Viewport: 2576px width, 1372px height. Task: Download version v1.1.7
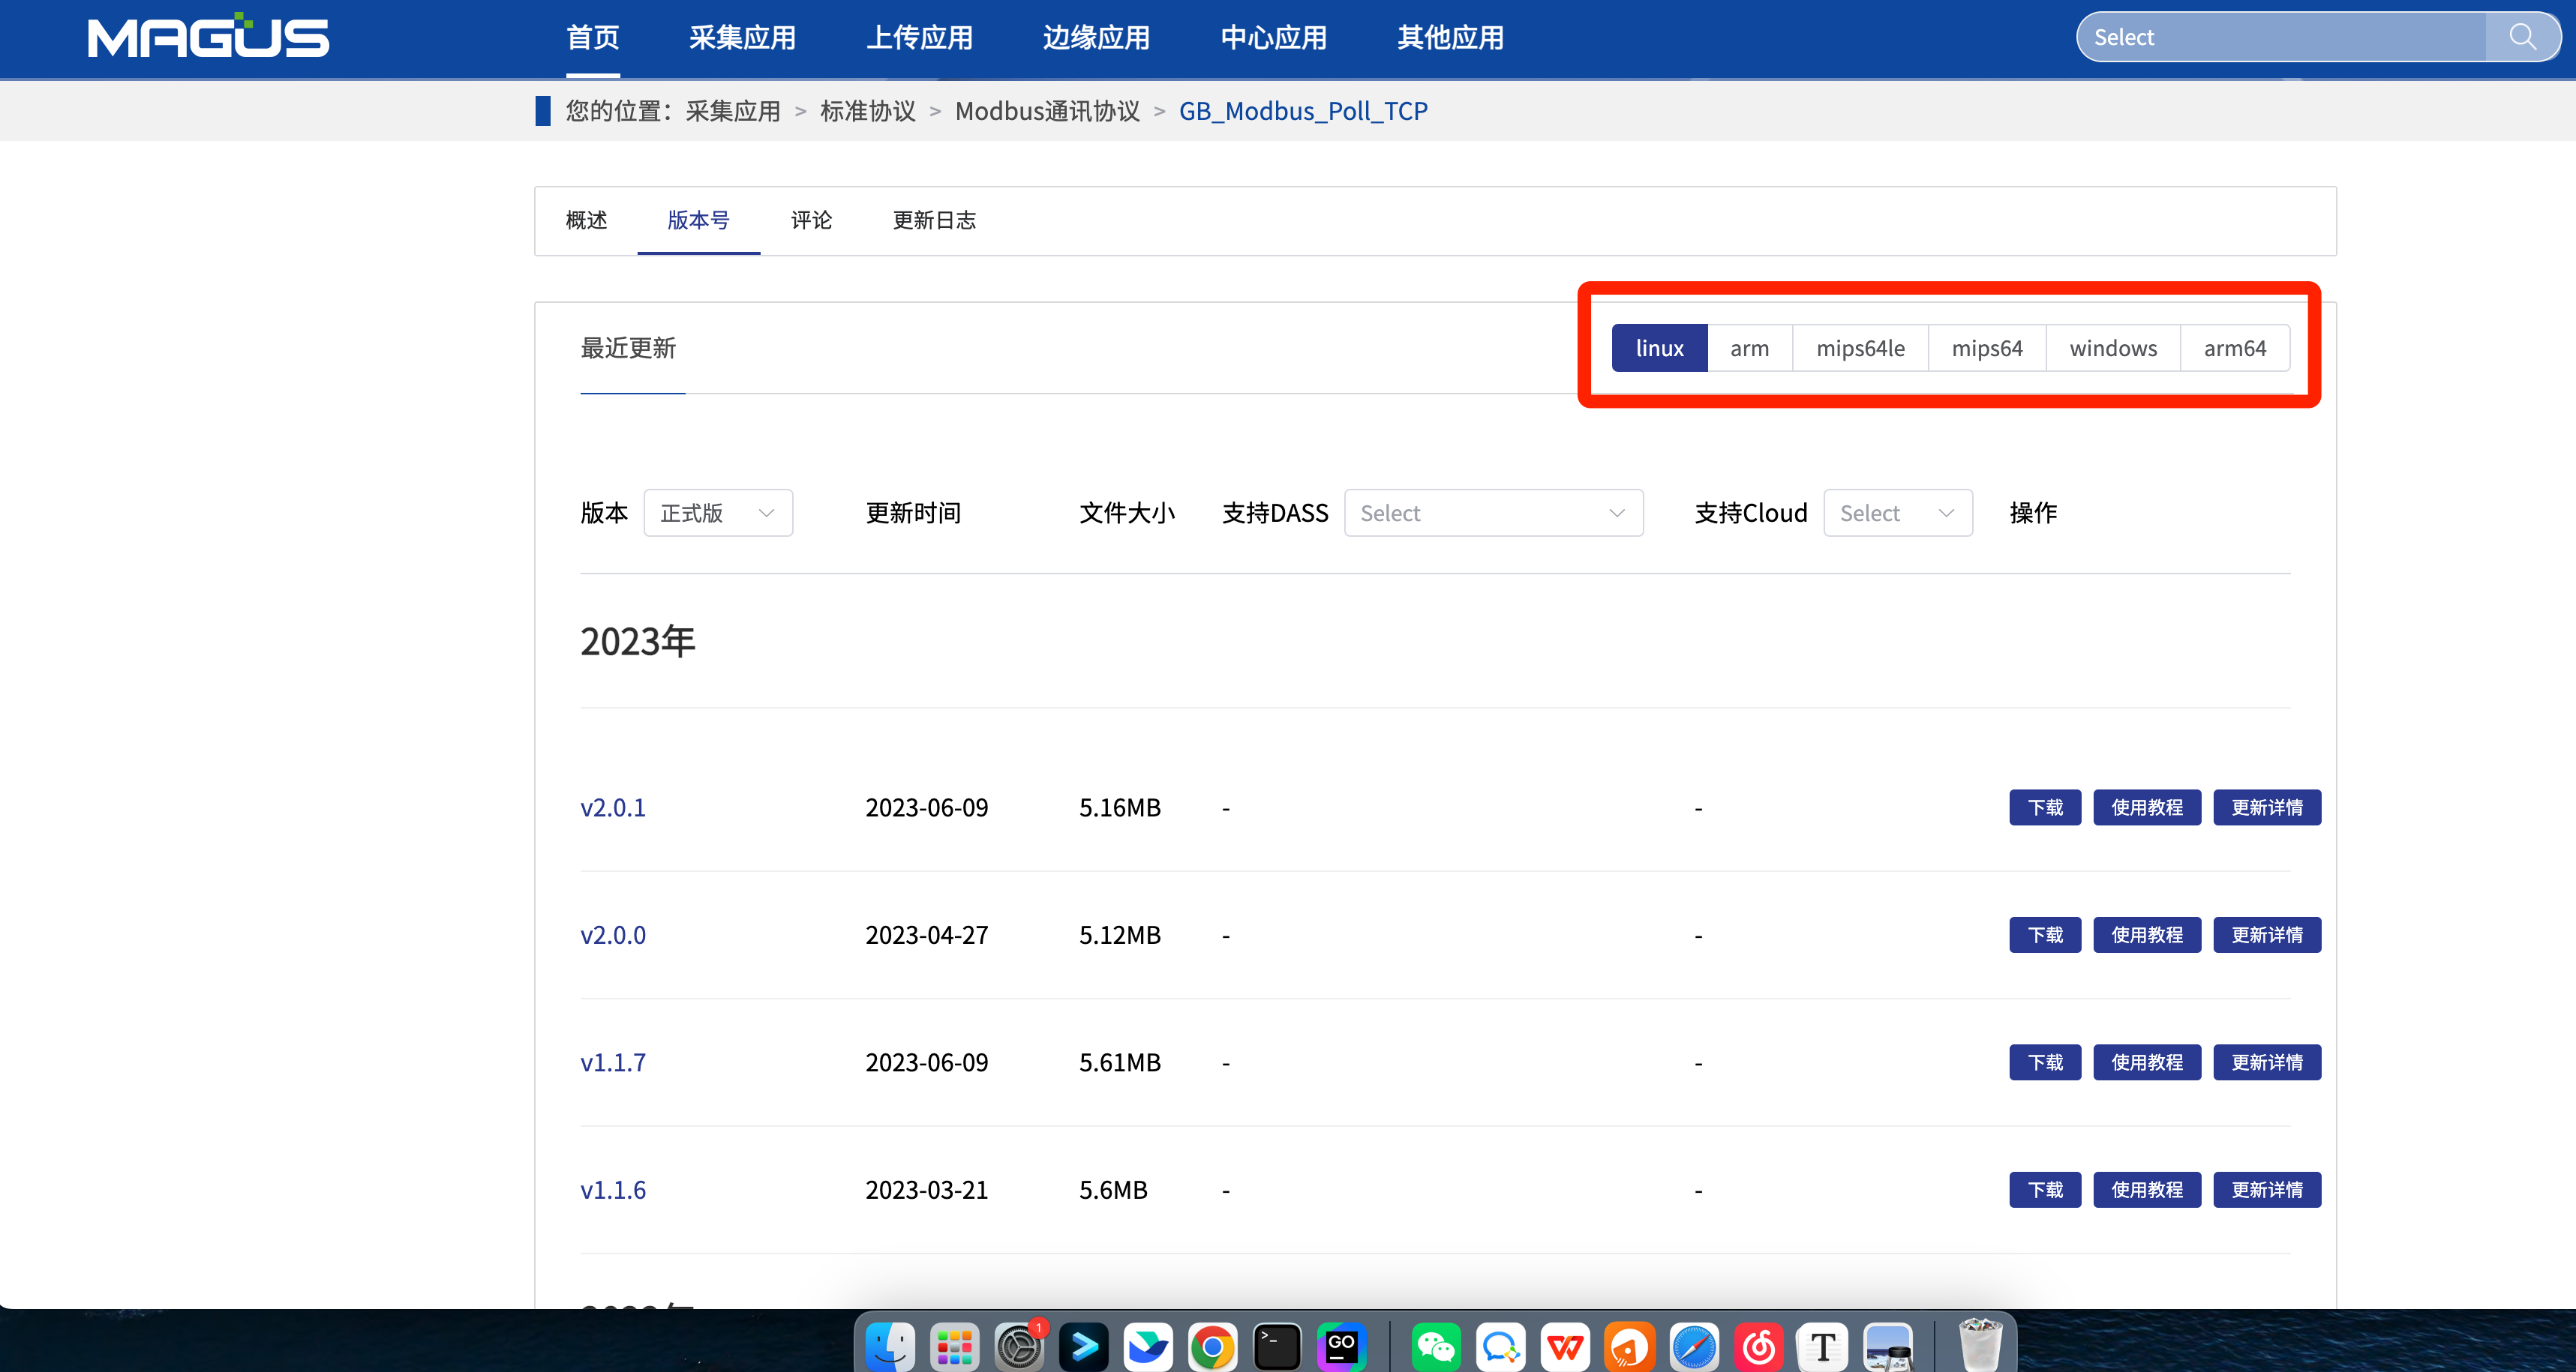click(x=2045, y=1062)
